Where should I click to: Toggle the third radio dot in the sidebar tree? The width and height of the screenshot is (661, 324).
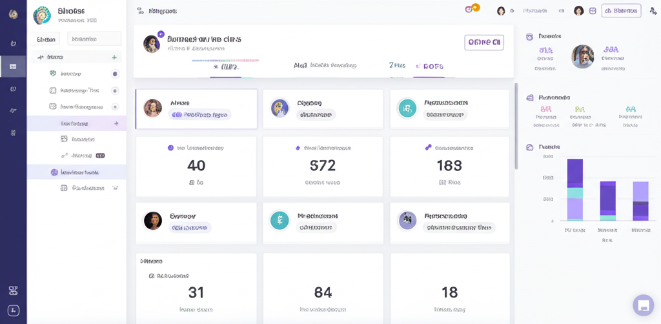click(x=115, y=107)
